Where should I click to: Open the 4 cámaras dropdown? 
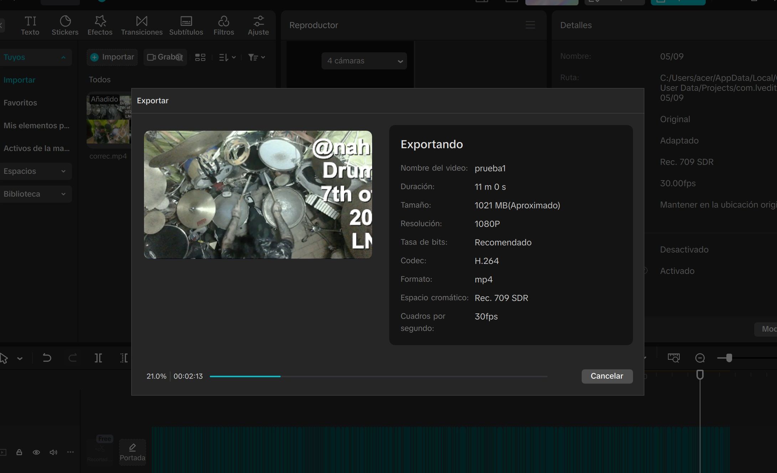point(364,61)
